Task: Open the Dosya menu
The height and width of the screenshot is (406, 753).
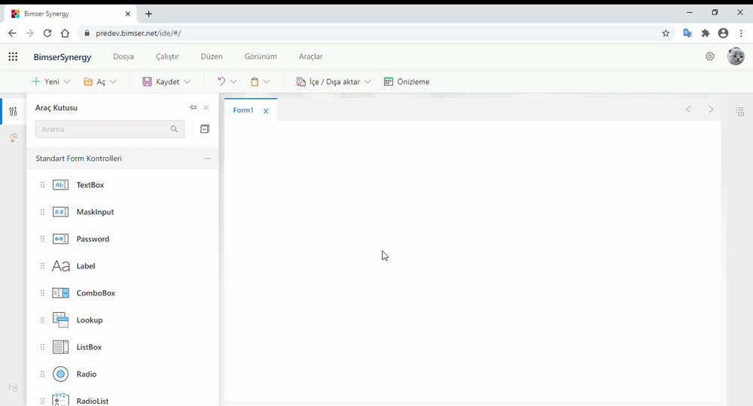Action: click(123, 56)
